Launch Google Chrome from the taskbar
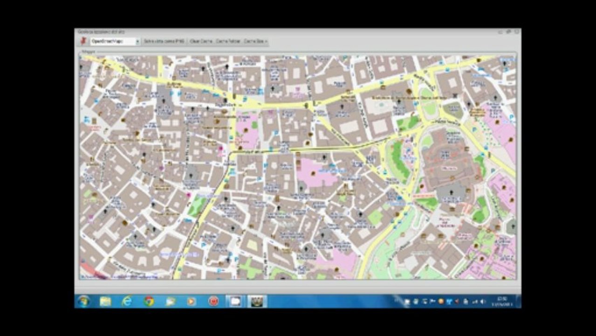 (x=149, y=301)
